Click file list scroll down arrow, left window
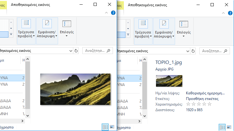Viewport: 234px width, 131px height. pos(27,115)
